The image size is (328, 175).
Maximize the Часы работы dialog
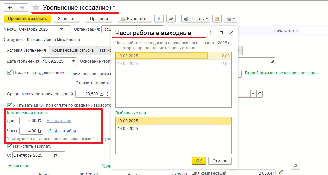pos(221,33)
